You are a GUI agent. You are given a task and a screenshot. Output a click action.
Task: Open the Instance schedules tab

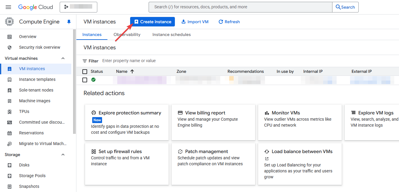[x=172, y=35]
